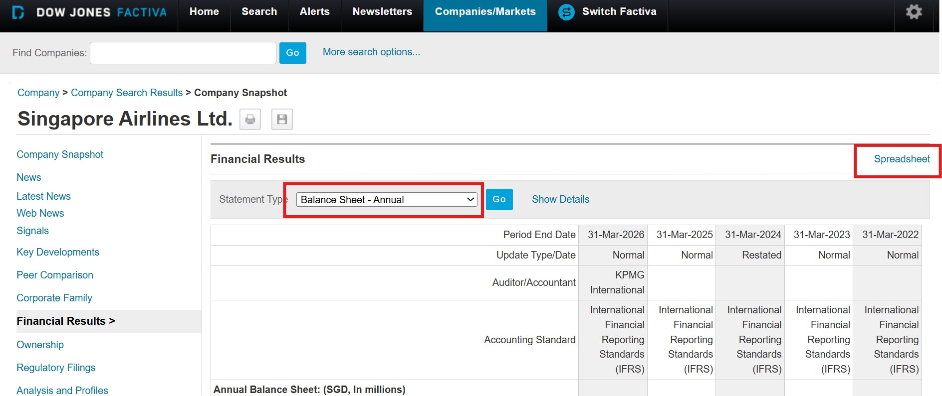Open the Alerts tab
Image resolution: width=942 pixels, height=396 pixels.
314,11
